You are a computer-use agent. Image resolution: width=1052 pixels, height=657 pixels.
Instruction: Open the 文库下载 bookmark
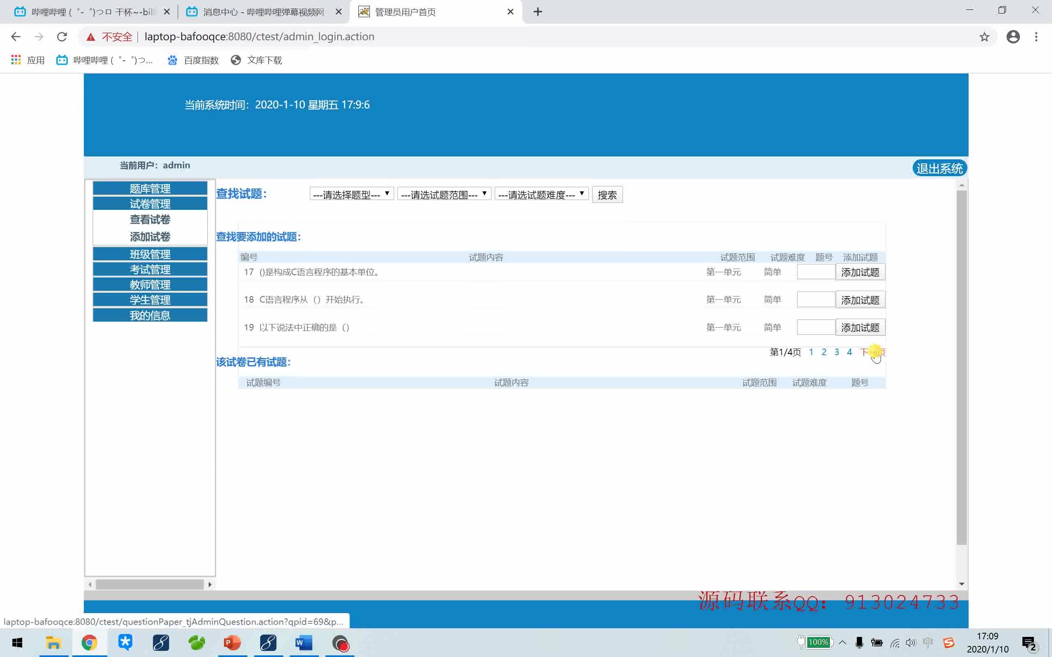[256, 60]
